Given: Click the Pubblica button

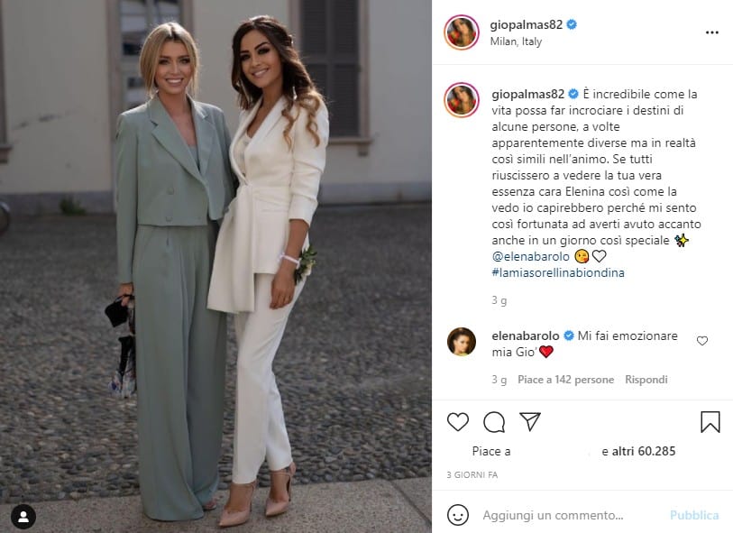Looking at the screenshot, I should pos(694,515).
